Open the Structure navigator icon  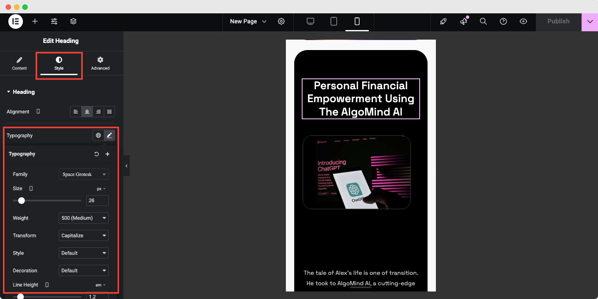click(x=73, y=21)
